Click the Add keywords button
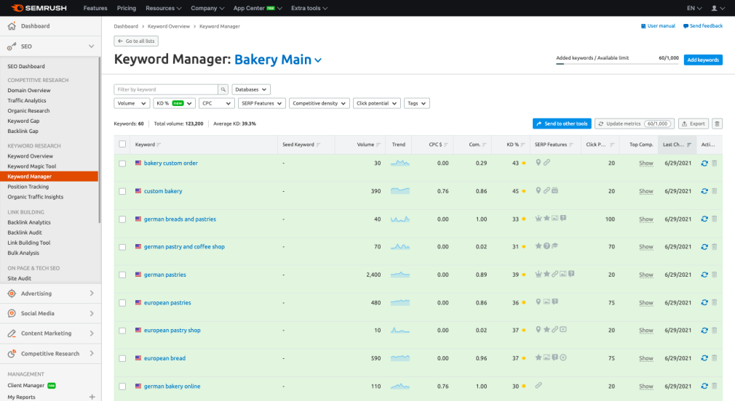Screen dimensions: 735x401 tap(702, 60)
